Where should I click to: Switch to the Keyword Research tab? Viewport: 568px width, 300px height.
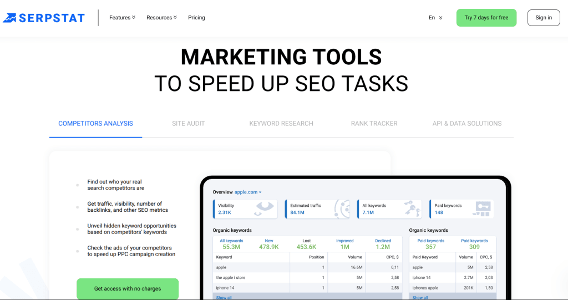coord(281,124)
